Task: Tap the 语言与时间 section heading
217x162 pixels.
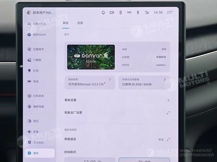Action: (70, 130)
